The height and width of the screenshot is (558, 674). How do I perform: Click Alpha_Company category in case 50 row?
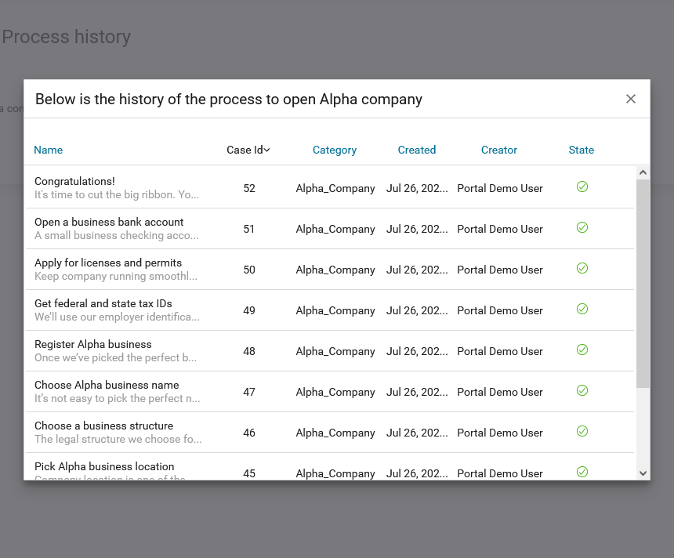click(335, 270)
